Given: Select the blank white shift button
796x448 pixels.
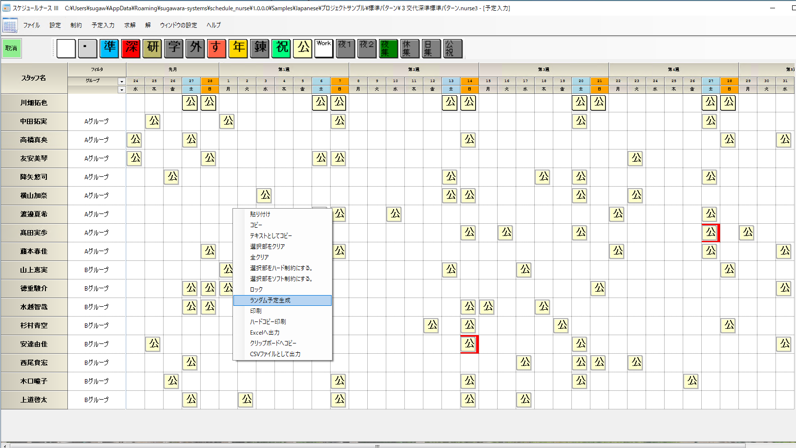Looking at the screenshot, I should tap(66, 48).
